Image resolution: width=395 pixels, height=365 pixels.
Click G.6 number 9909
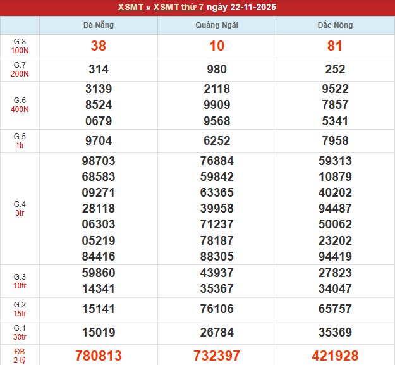click(217, 104)
